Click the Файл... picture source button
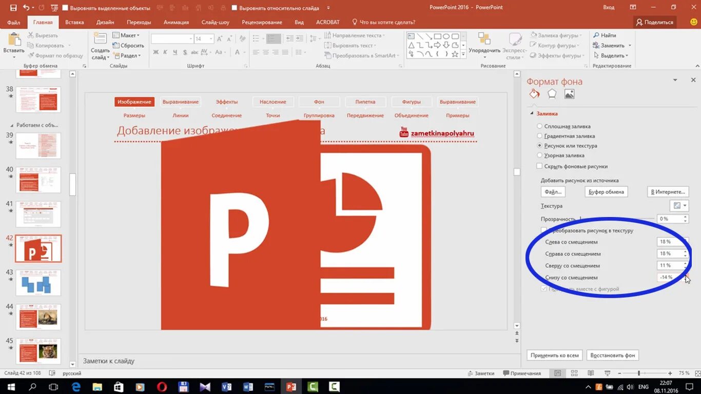 click(x=553, y=192)
